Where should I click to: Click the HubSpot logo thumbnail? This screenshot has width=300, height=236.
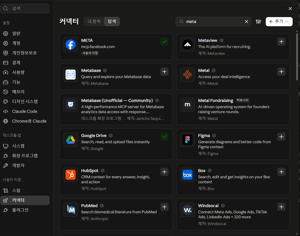(71, 175)
